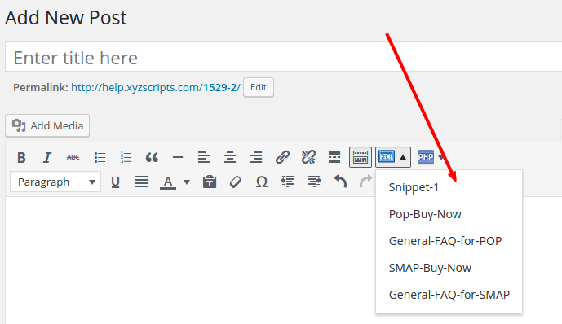Insert or edit a link
Viewport: 562px width, 324px height.
282,157
